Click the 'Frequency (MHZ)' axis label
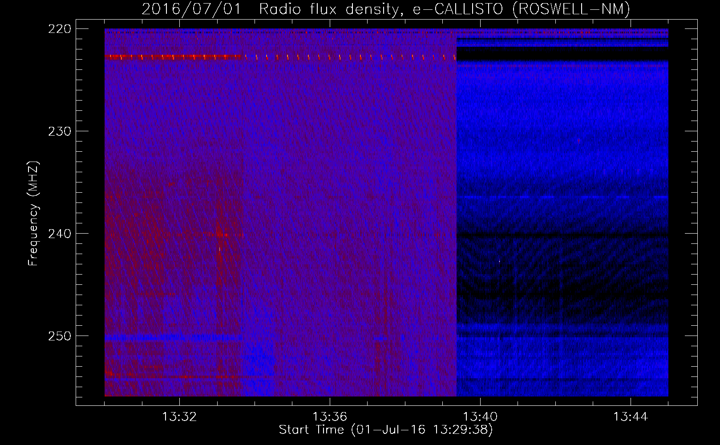 pos(33,214)
